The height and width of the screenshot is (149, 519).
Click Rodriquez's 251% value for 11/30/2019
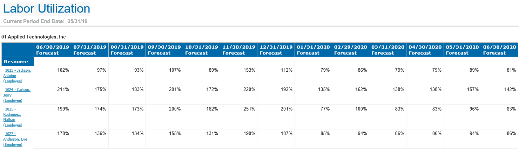tap(249, 109)
